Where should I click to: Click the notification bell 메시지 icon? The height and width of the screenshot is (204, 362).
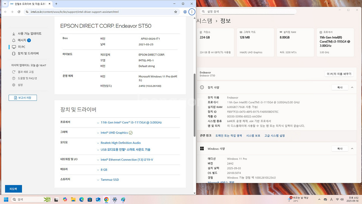[14, 40]
